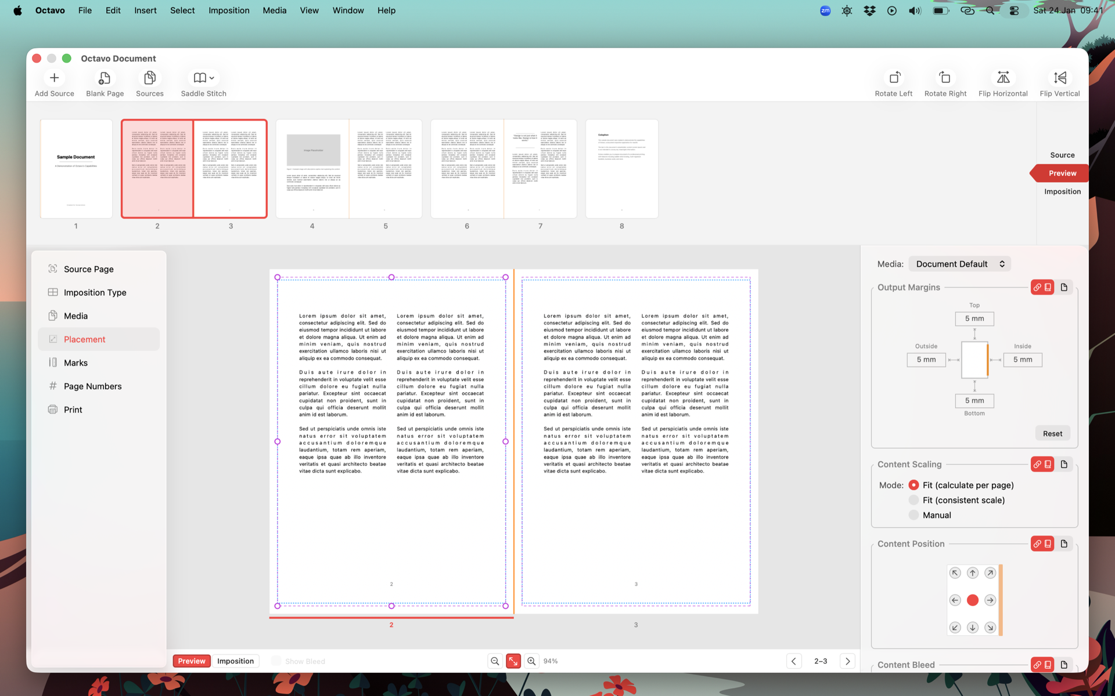Select Manual content scaling mode

coord(913,515)
